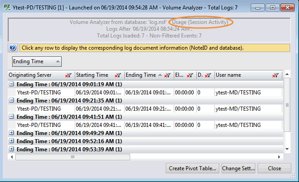This screenshot has height=182, width=299.
Task: Expand the 09:53:39 AM Ending Time group
Action: (x=12, y=149)
